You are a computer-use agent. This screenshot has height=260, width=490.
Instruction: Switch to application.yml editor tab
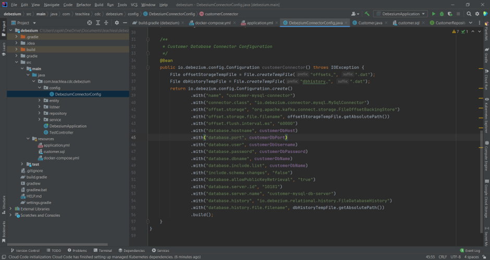coord(260,23)
